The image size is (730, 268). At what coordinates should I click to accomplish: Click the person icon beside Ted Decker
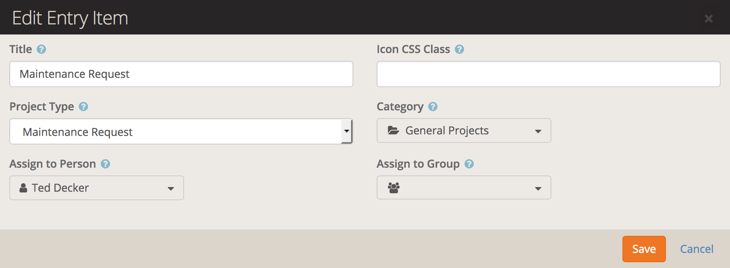(23, 188)
